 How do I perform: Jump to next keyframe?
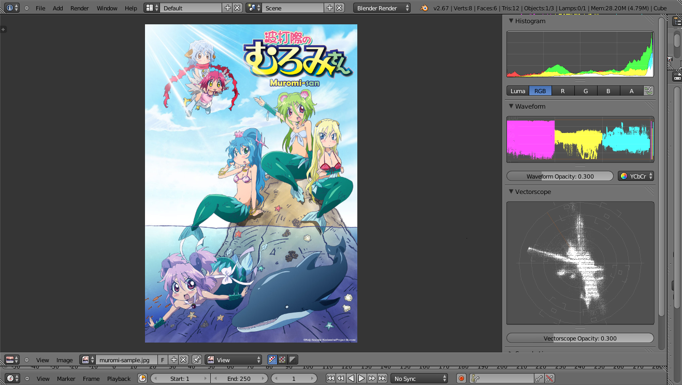click(372, 378)
